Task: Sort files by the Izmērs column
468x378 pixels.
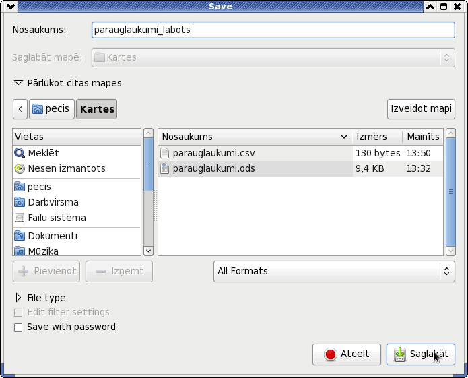Action: [377, 137]
